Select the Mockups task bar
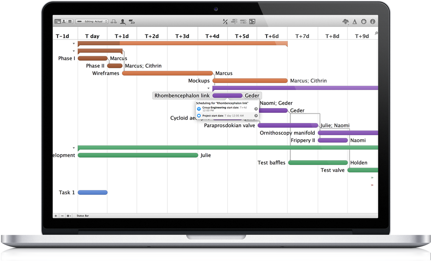The height and width of the screenshot is (265, 431). tap(250, 80)
